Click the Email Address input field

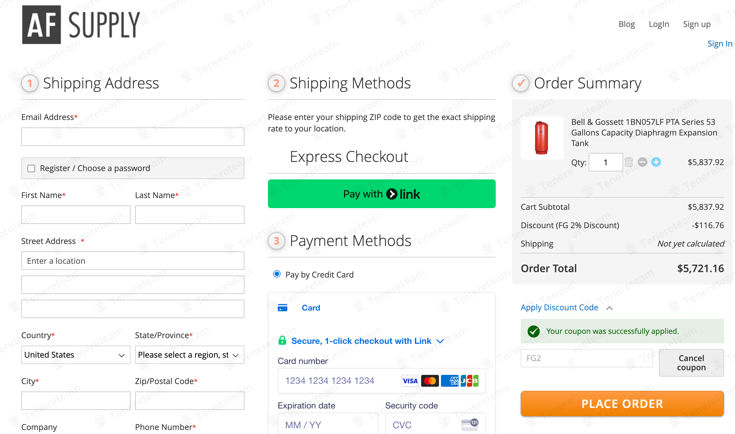point(133,137)
